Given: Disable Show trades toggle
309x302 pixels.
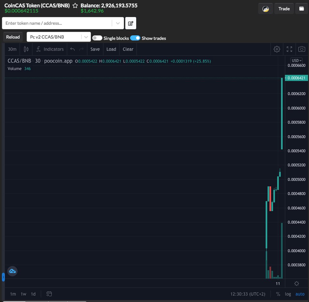Looking at the screenshot, I should 135,38.
